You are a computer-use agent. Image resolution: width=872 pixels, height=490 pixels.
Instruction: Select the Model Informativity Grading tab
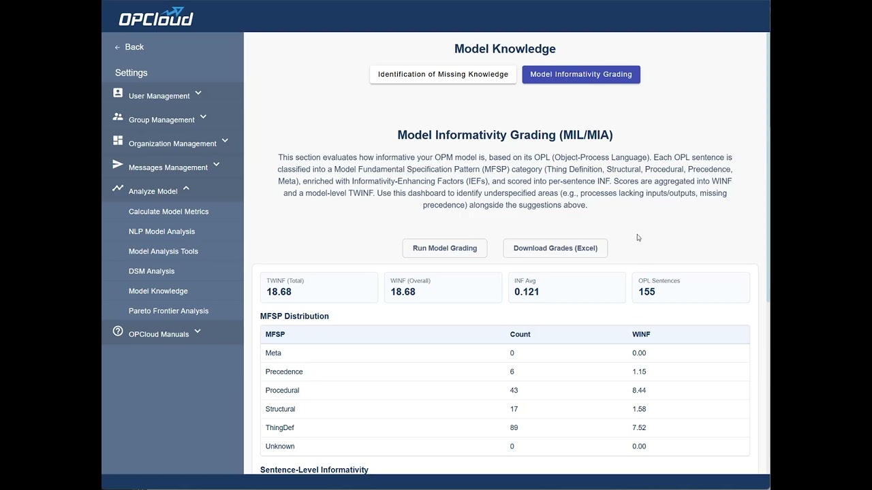pyautogui.click(x=581, y=74)
